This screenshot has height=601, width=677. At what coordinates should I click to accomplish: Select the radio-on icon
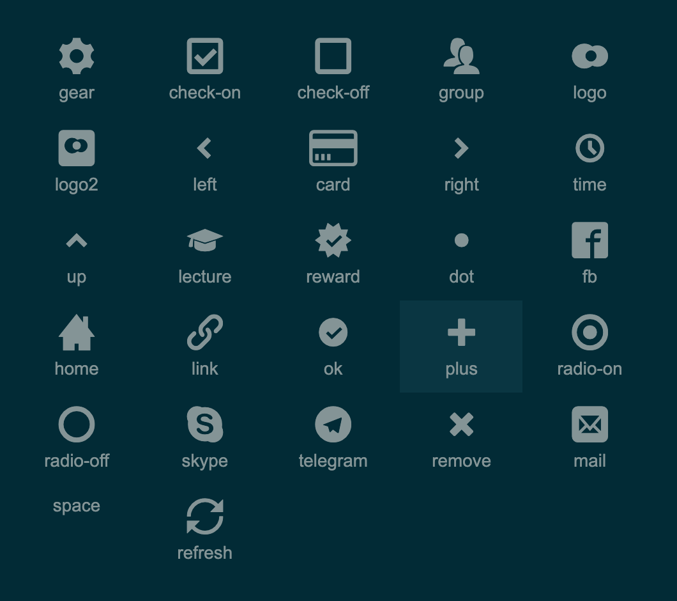coord(590,332)
